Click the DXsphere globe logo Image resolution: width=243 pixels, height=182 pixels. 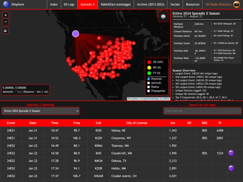click(x=6, y=4)
